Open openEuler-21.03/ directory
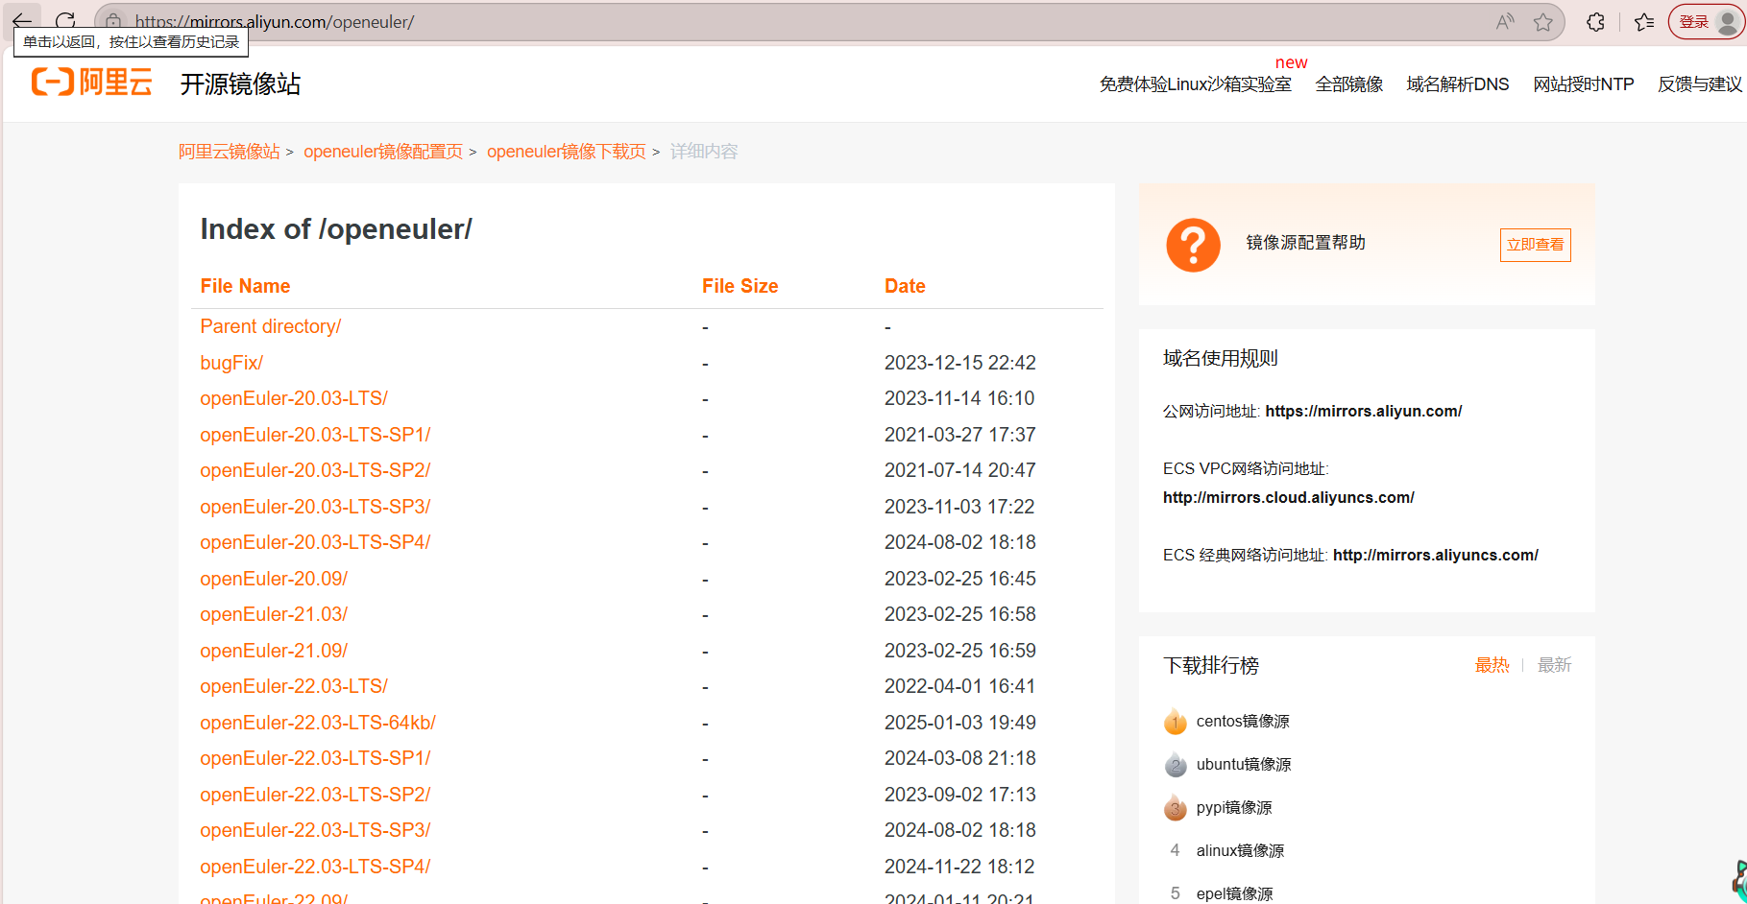 (x=274, y=614)
